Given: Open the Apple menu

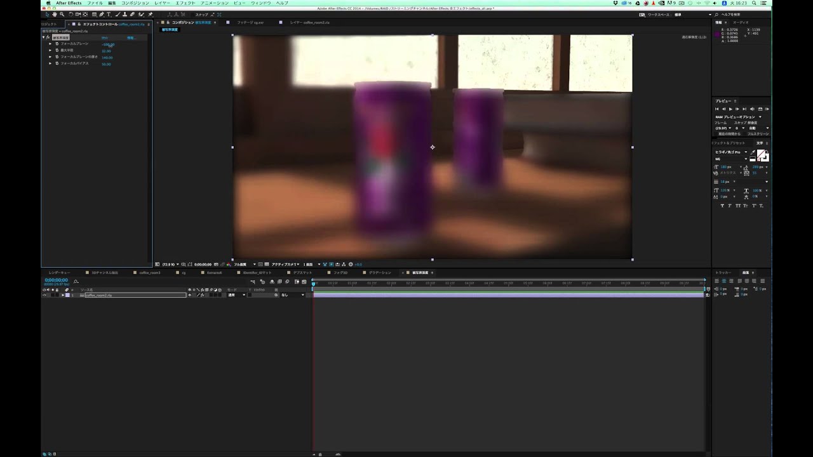Looking at the screenshot, I should point(48,3).
